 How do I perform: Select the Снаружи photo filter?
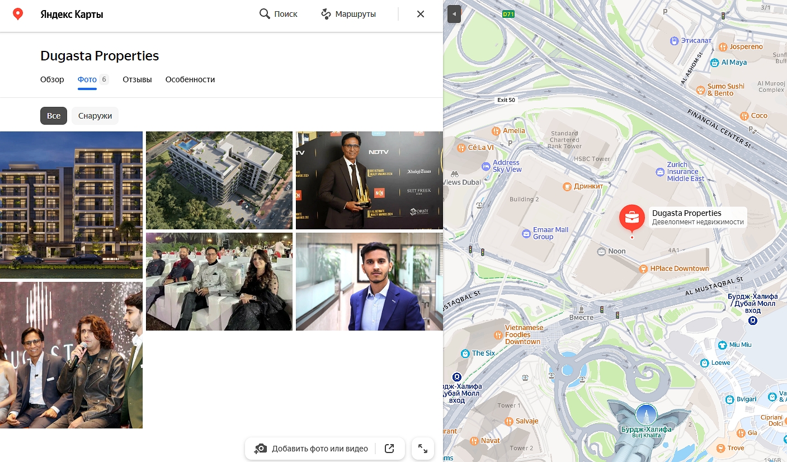(x=95, y=116)
